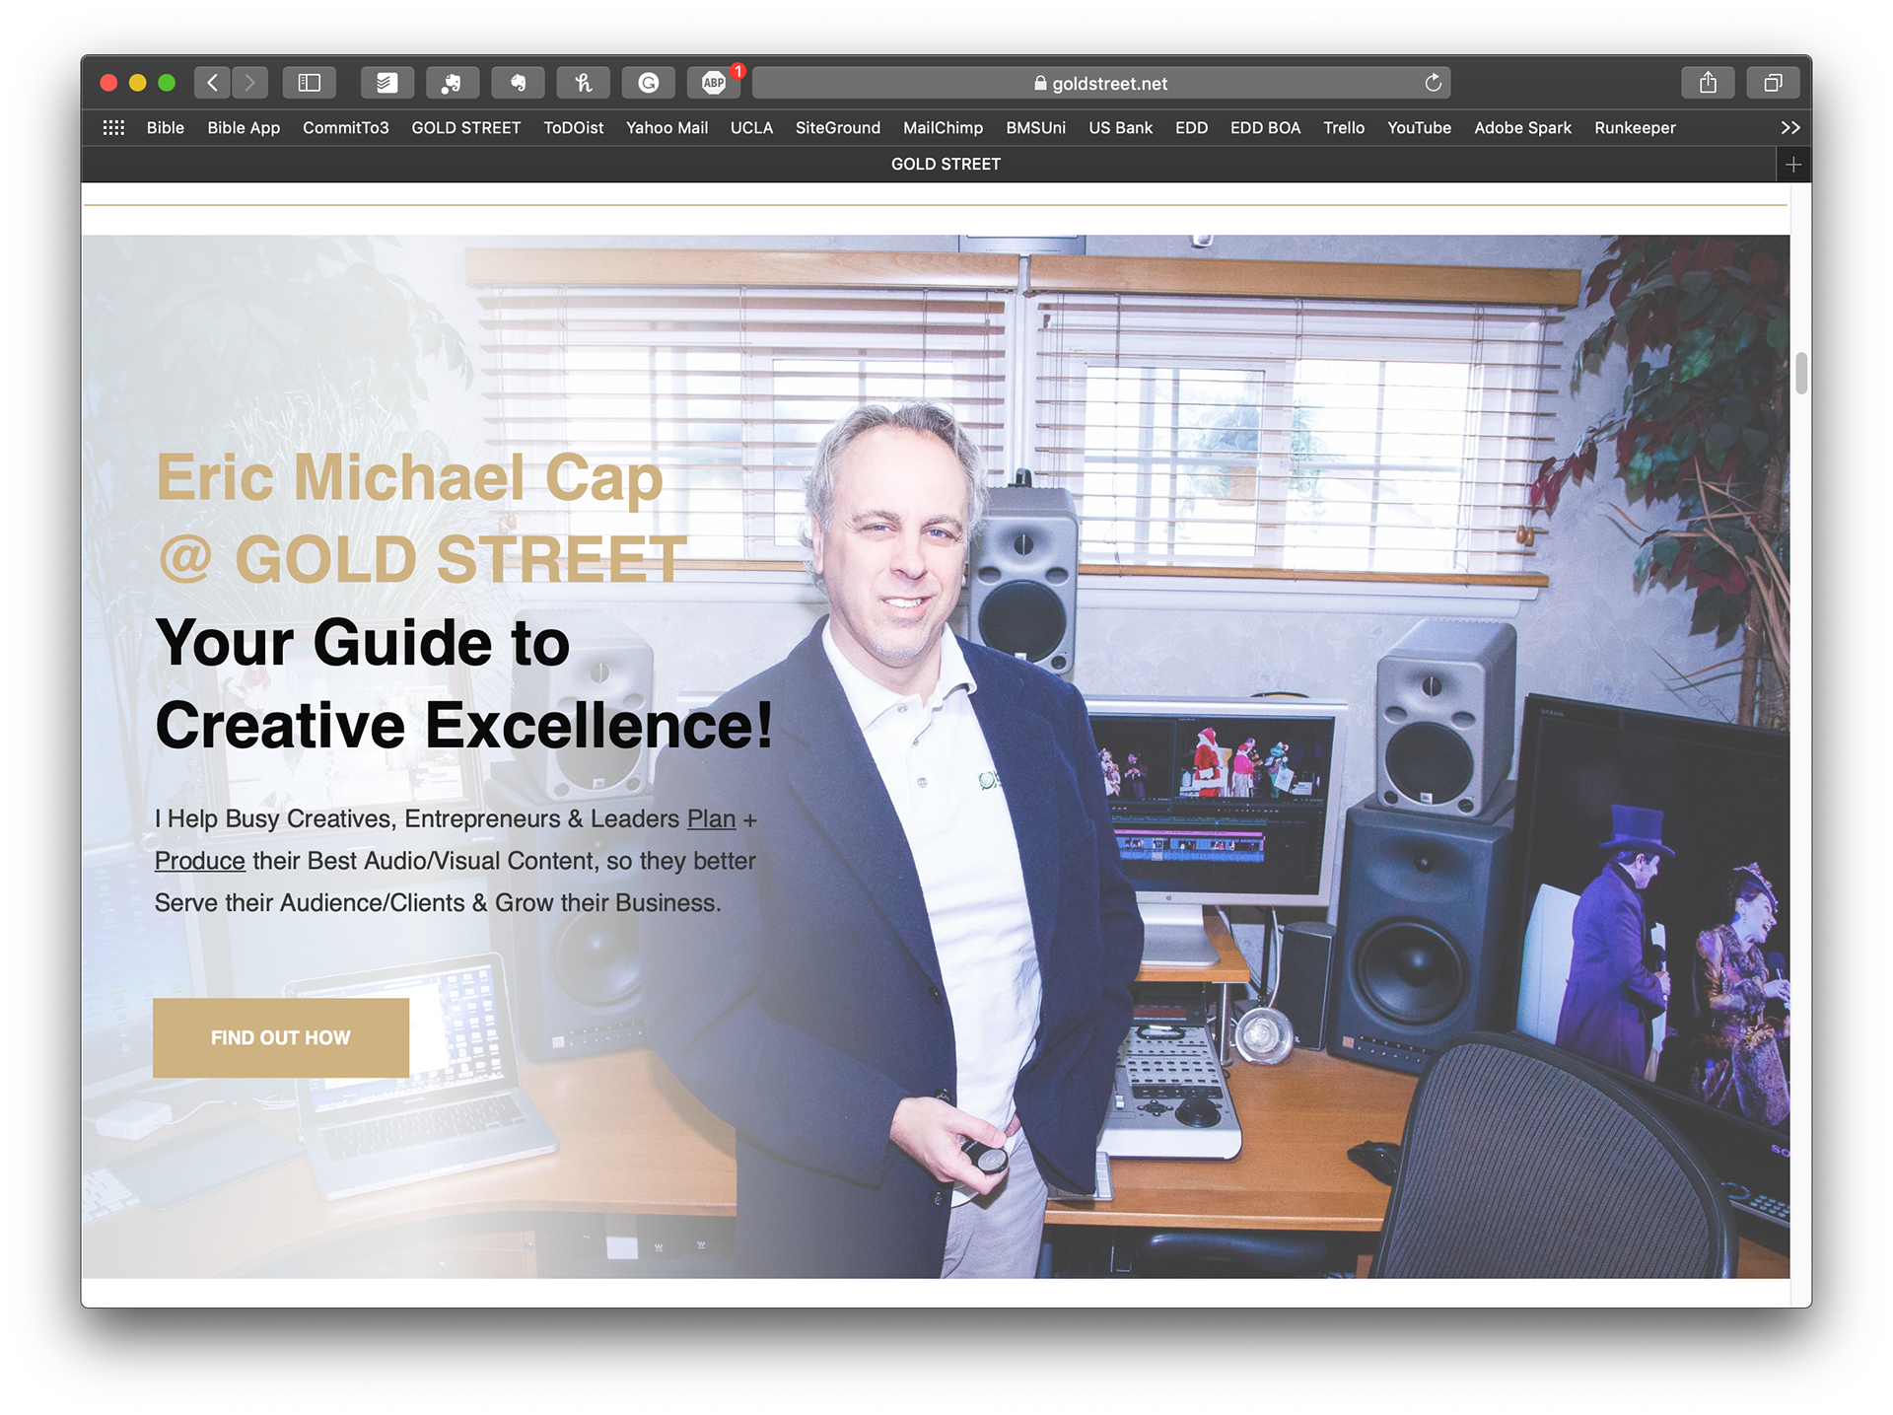Image resolution: width=1893 pixels, height=1415 pixels.
Task: Click the Eric Michael Cap heading
Action: point(409,478)
